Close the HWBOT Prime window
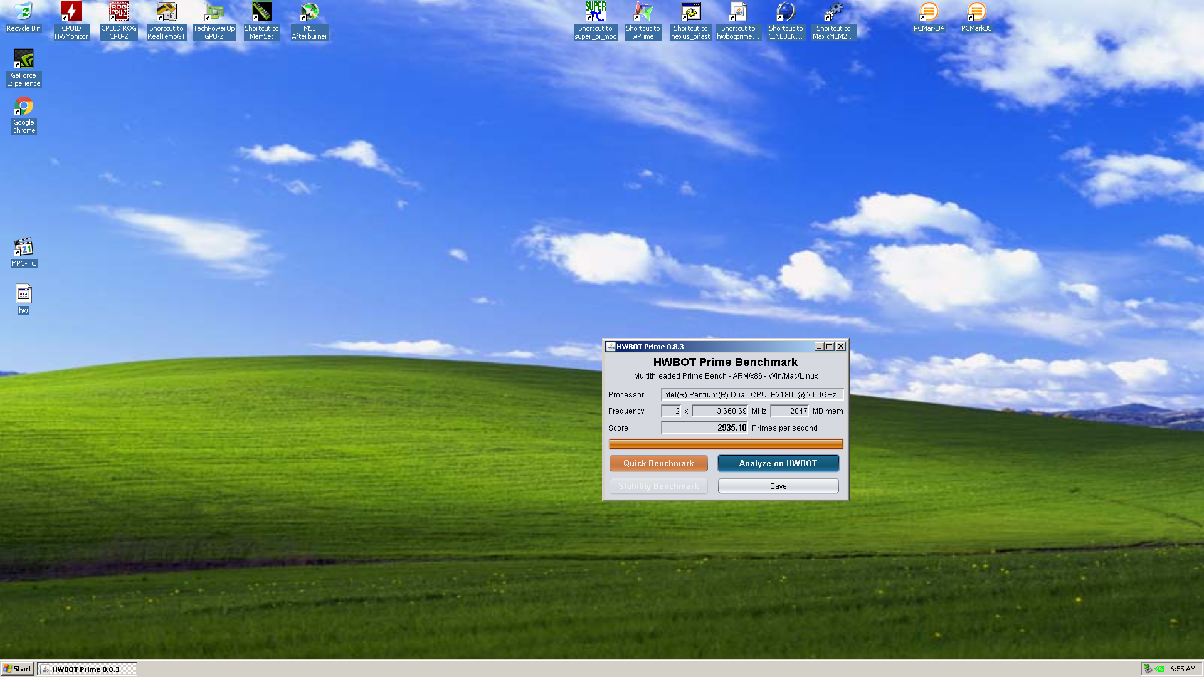The width and height of the screenshot is (1204, 677). (842, 347)
